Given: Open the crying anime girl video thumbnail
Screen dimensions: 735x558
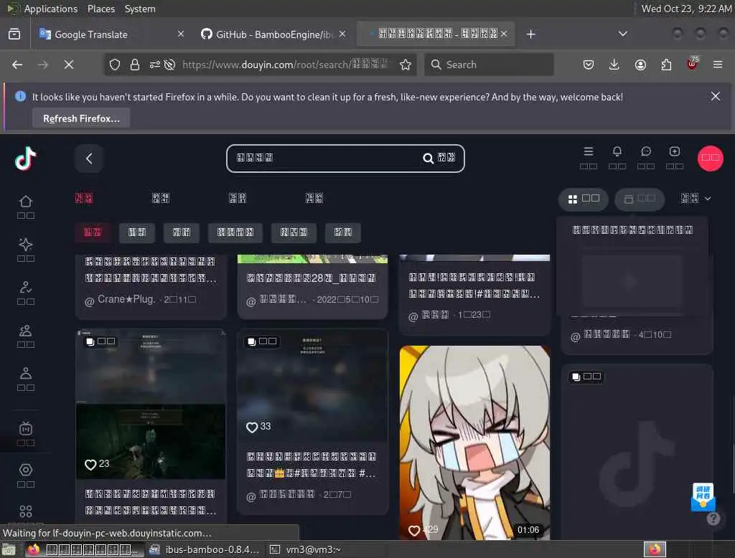Looking at the screenshot, I should 474,443.
